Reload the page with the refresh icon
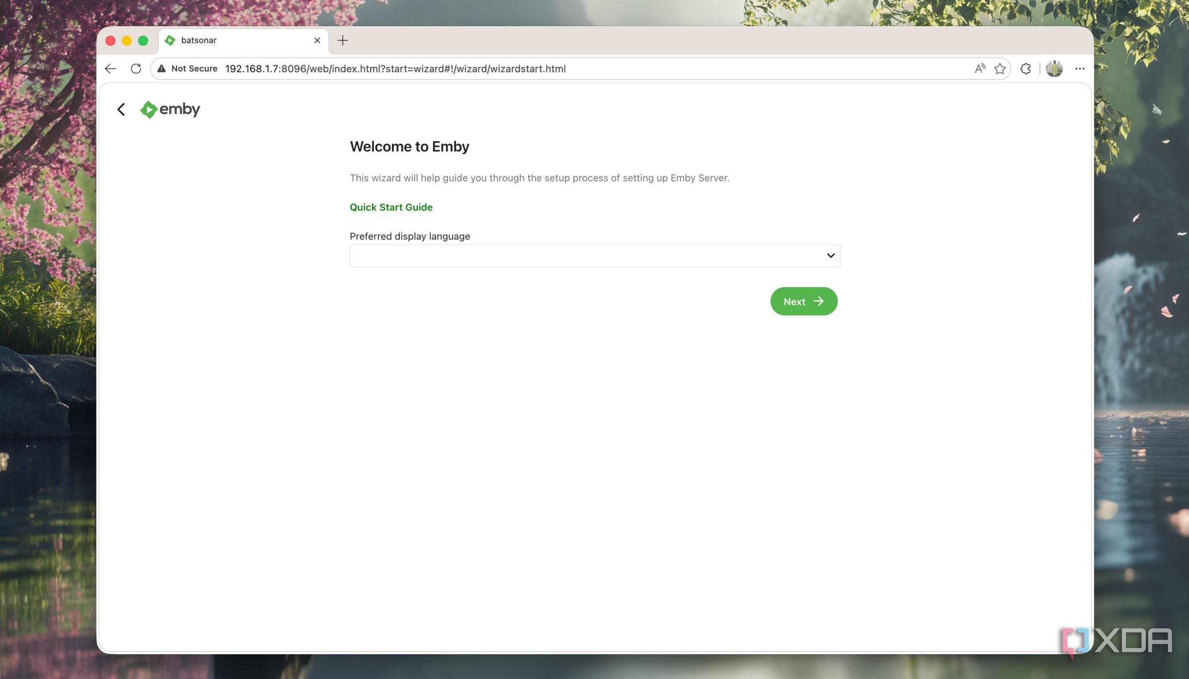Screen dimensions: 1189x679 (x=136, y=69)
